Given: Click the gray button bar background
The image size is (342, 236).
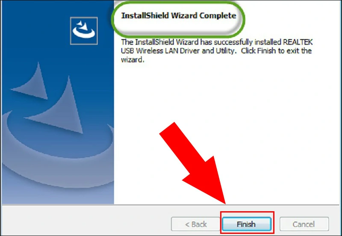Looking at the screenshot, I should [87, 220].
